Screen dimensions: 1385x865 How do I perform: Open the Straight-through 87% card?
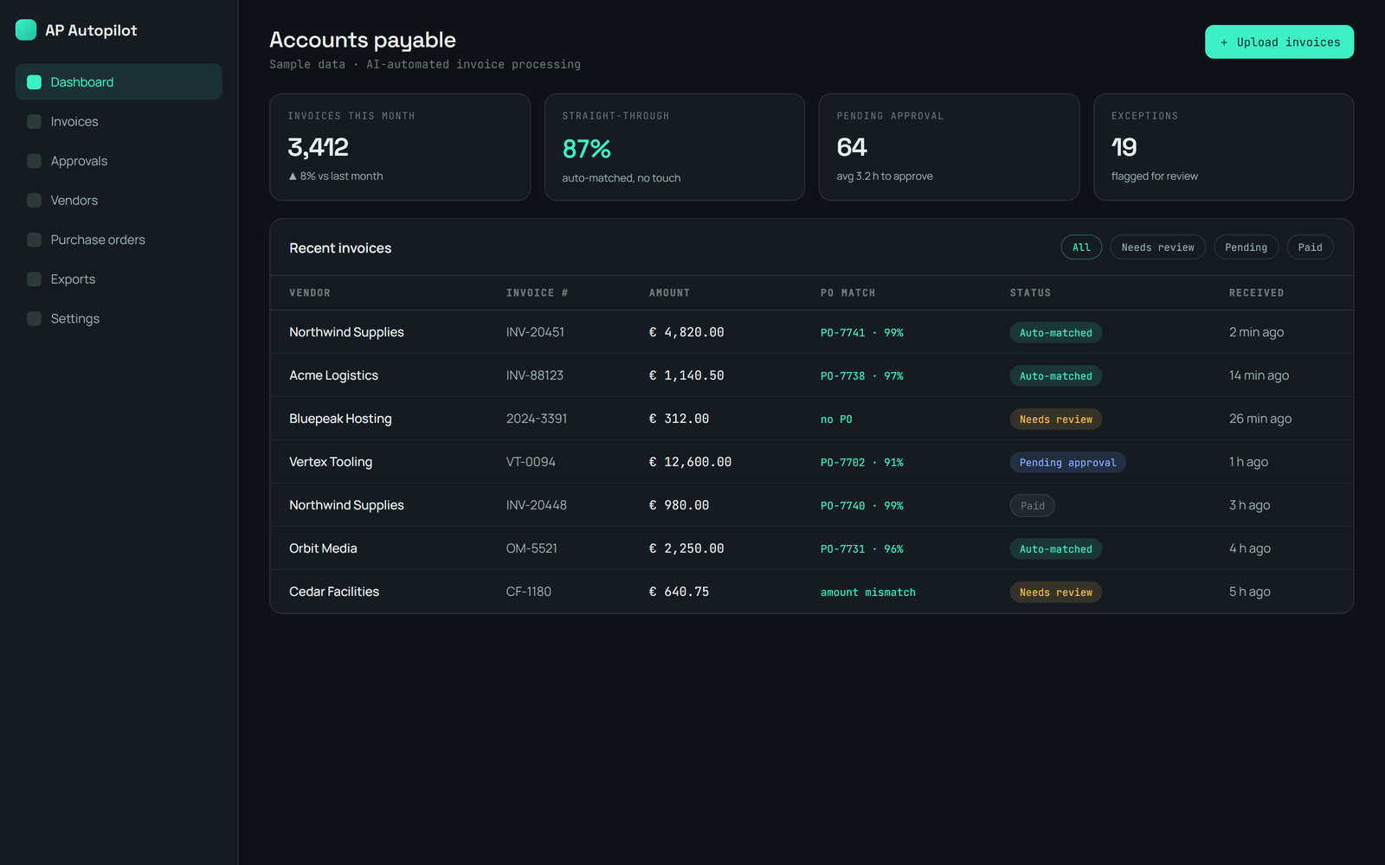point(674,147)
